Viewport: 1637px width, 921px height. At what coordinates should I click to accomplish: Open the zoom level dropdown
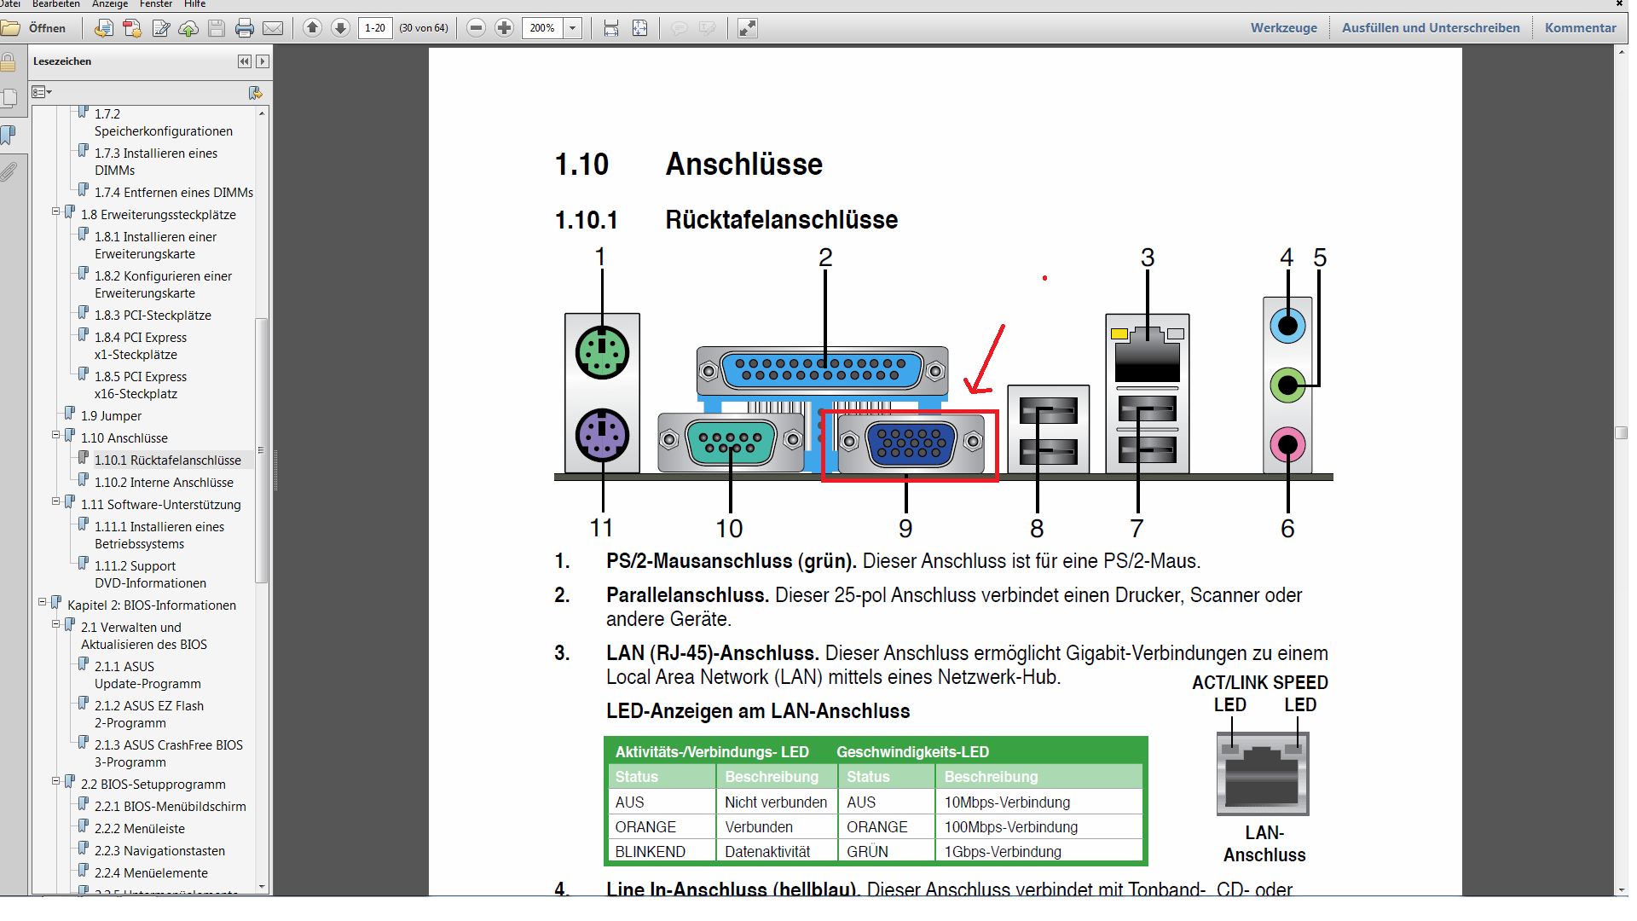tap(573, 28)
